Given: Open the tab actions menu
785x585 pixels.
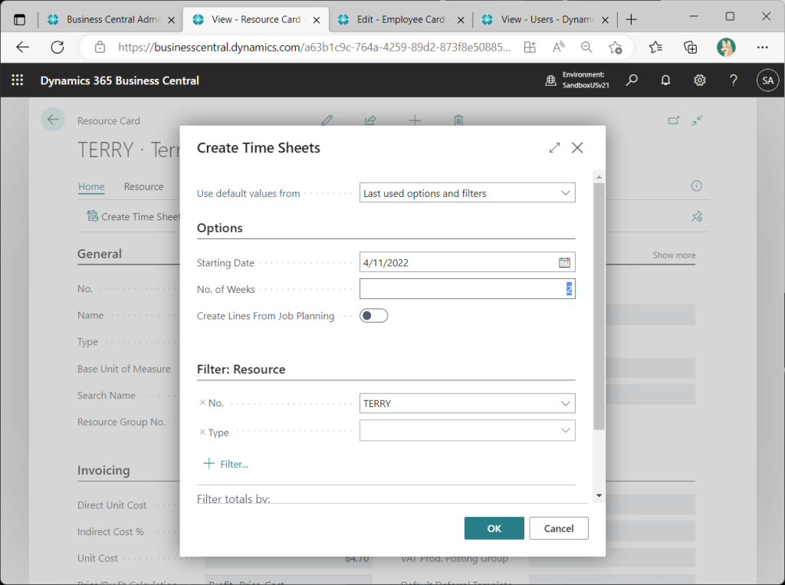Looking at the screenshot, I should (x=19, y=20).
